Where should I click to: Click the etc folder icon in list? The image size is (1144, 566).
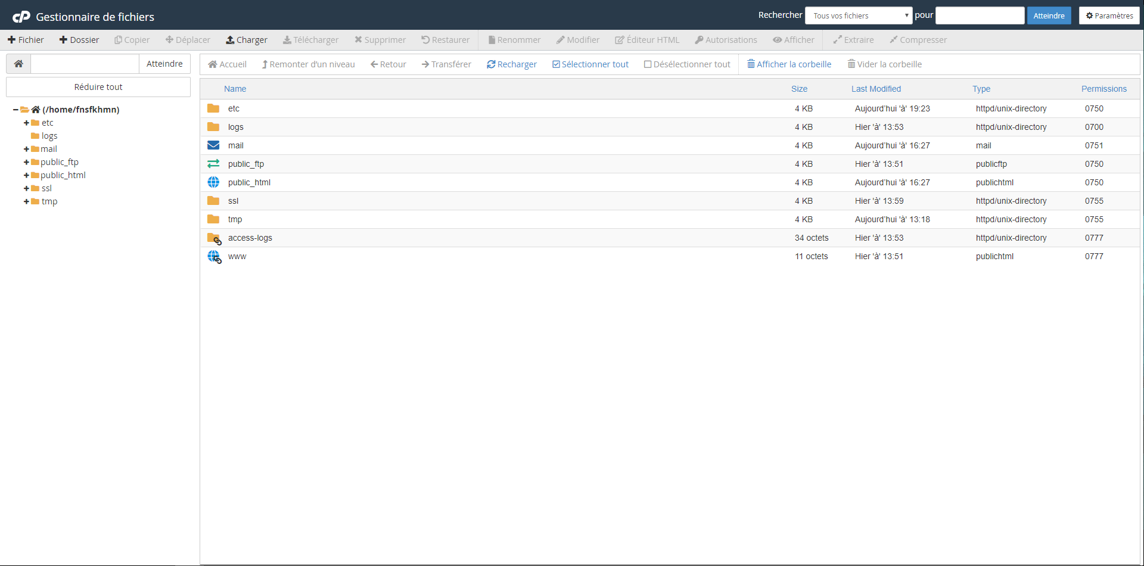213,108
